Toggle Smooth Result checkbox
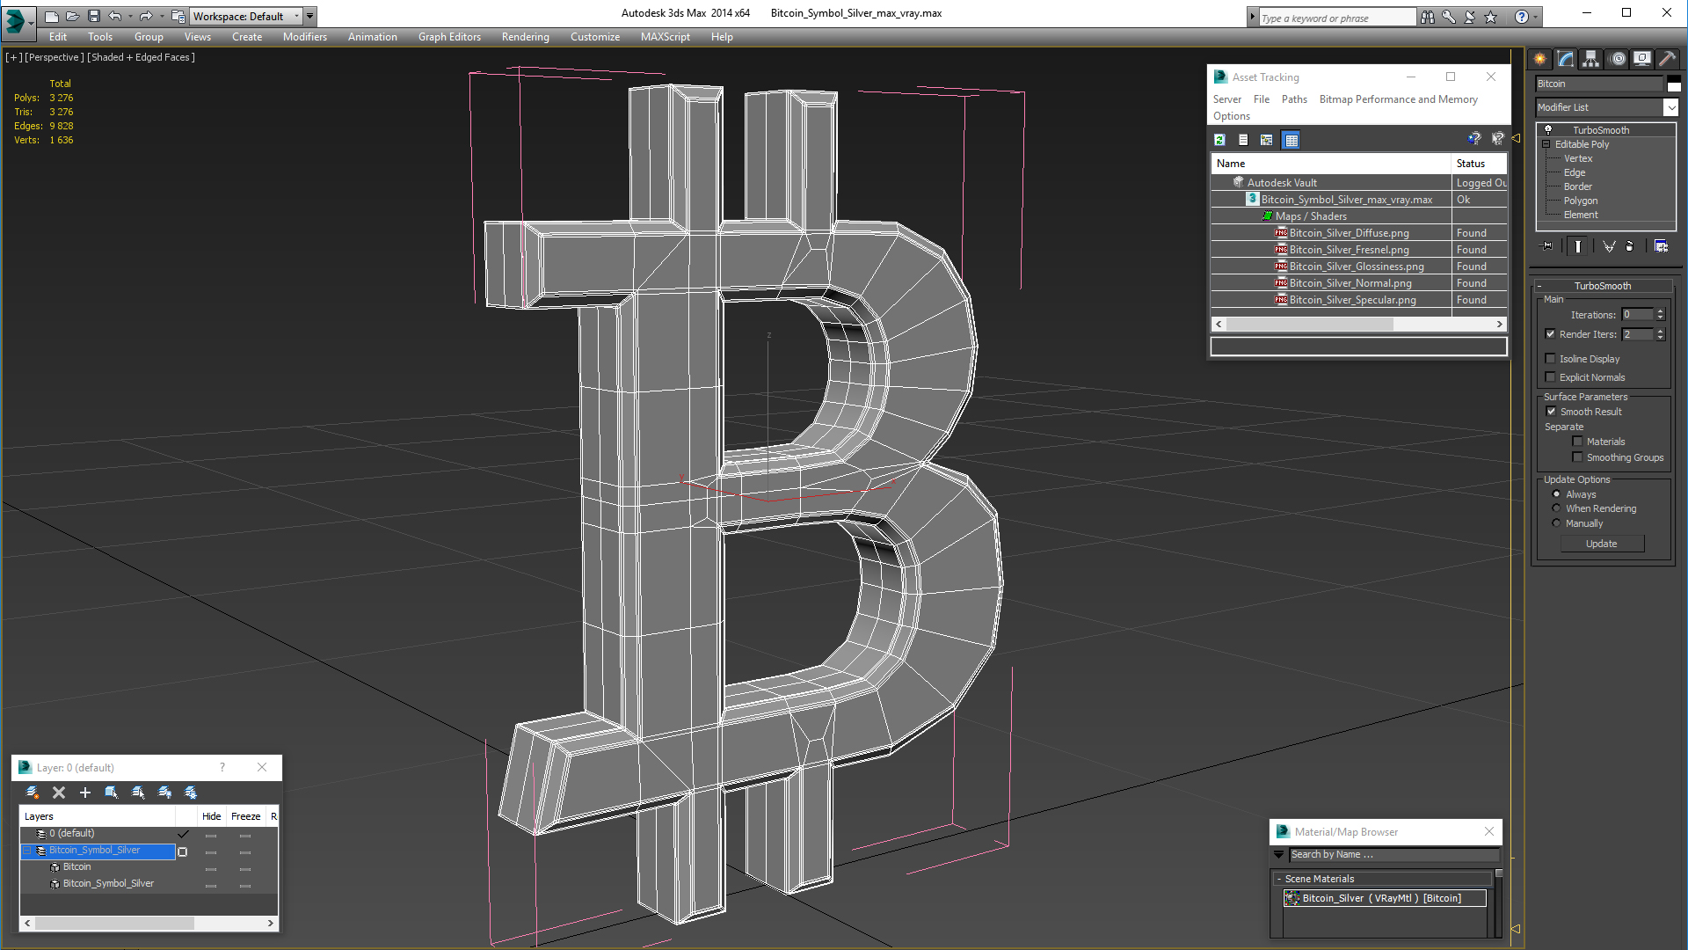Viewport: 1688px width, 950px height. (x=1552, y=412)
